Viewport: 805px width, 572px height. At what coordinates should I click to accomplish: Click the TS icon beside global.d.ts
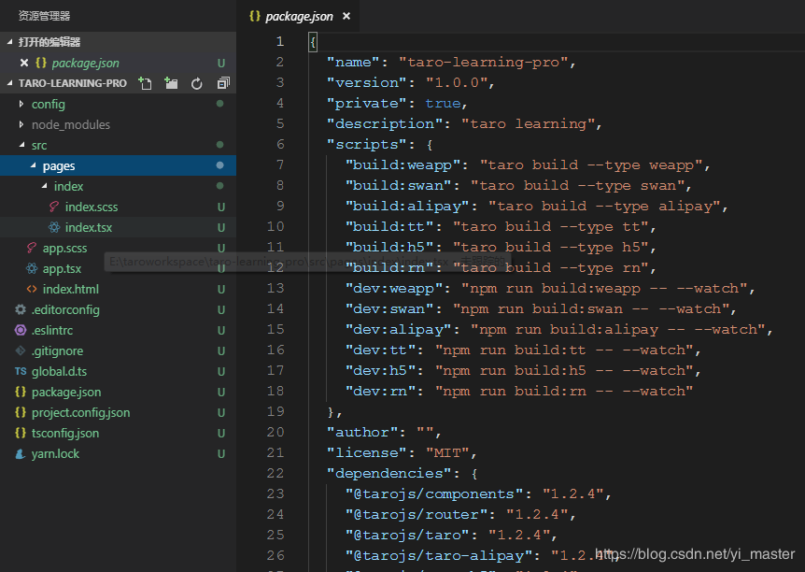[x=21, y=371]
